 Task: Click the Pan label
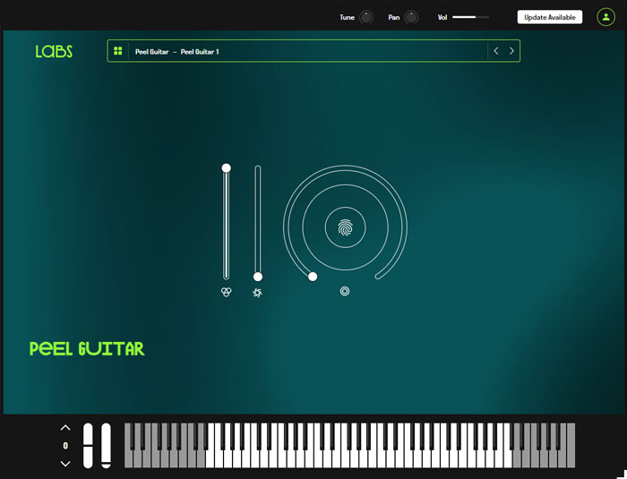(x=394, y=17)
